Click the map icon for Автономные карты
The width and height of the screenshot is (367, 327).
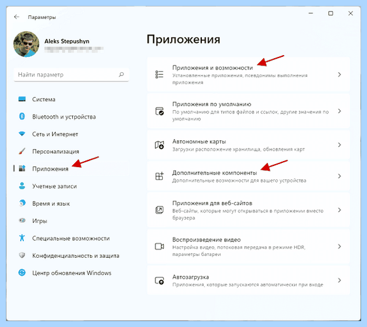160,145
